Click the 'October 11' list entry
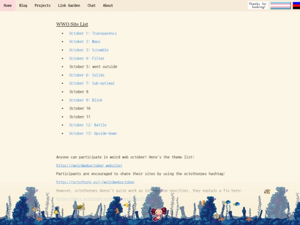 tap(80, 117)
